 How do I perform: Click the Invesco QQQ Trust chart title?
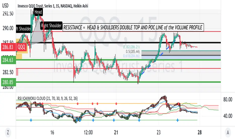[x=53, y=6]
